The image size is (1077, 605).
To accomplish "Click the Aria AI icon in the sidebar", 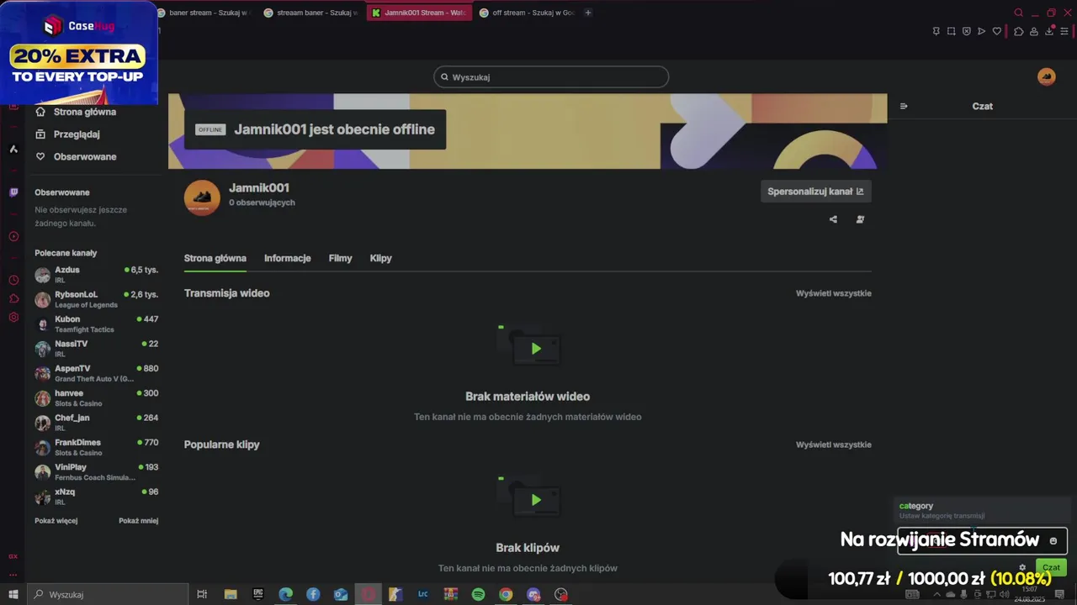I will point(13,149).
